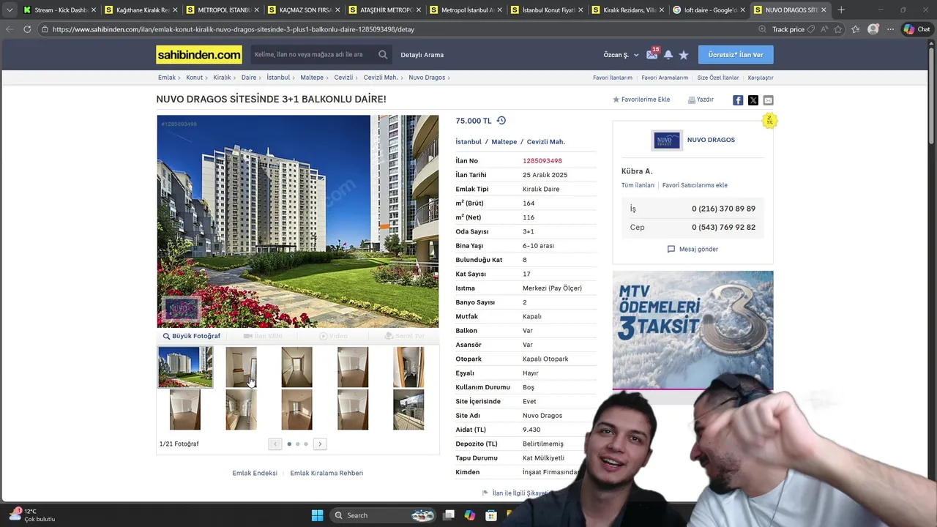Share listing on X (Twitter)
Image resolution: width=937 pixels, height=527 pixels.
pyautogui.click(x=753, y=100)
